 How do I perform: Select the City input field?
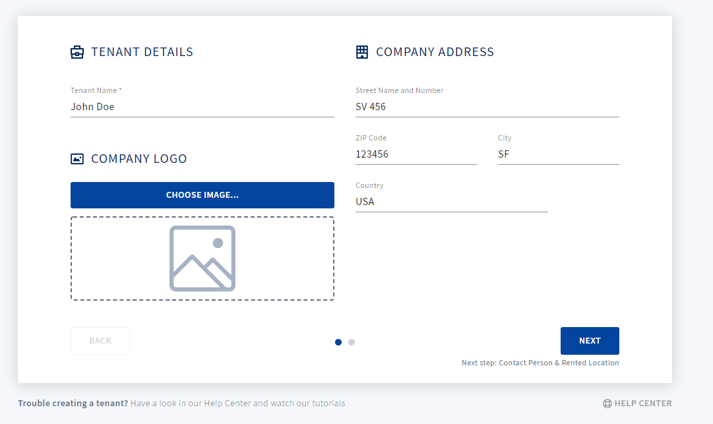tap(559, 154)
